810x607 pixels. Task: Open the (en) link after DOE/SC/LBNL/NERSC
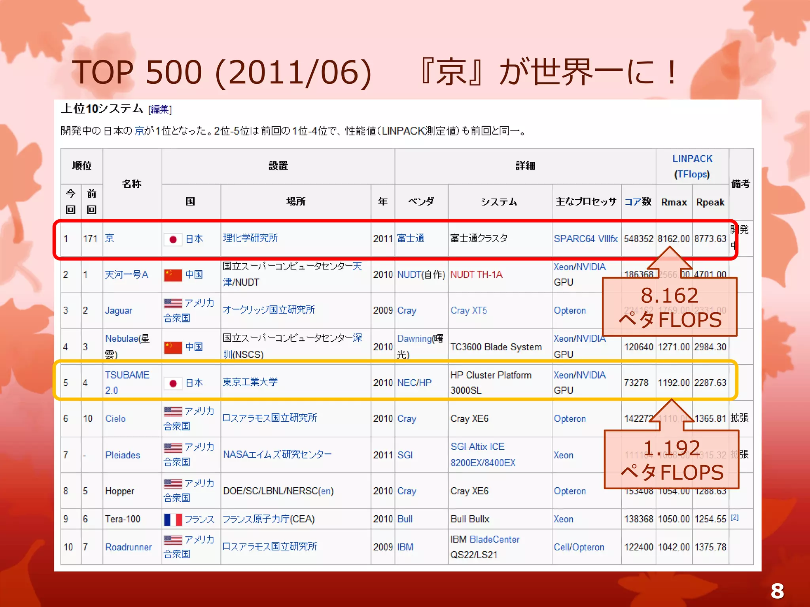[x=326, y=491]
